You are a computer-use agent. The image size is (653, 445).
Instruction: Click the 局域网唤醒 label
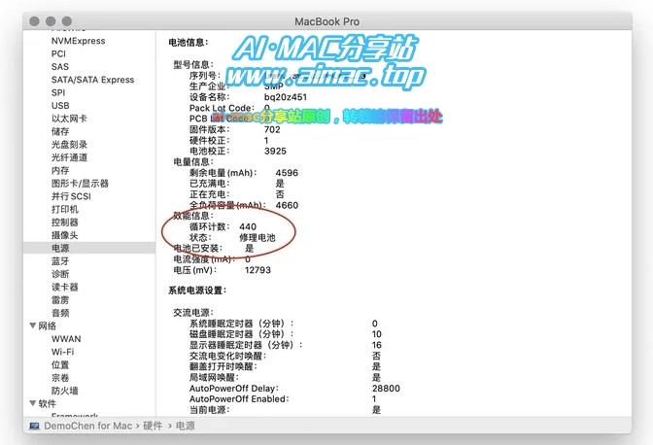(x=214, y=377)
